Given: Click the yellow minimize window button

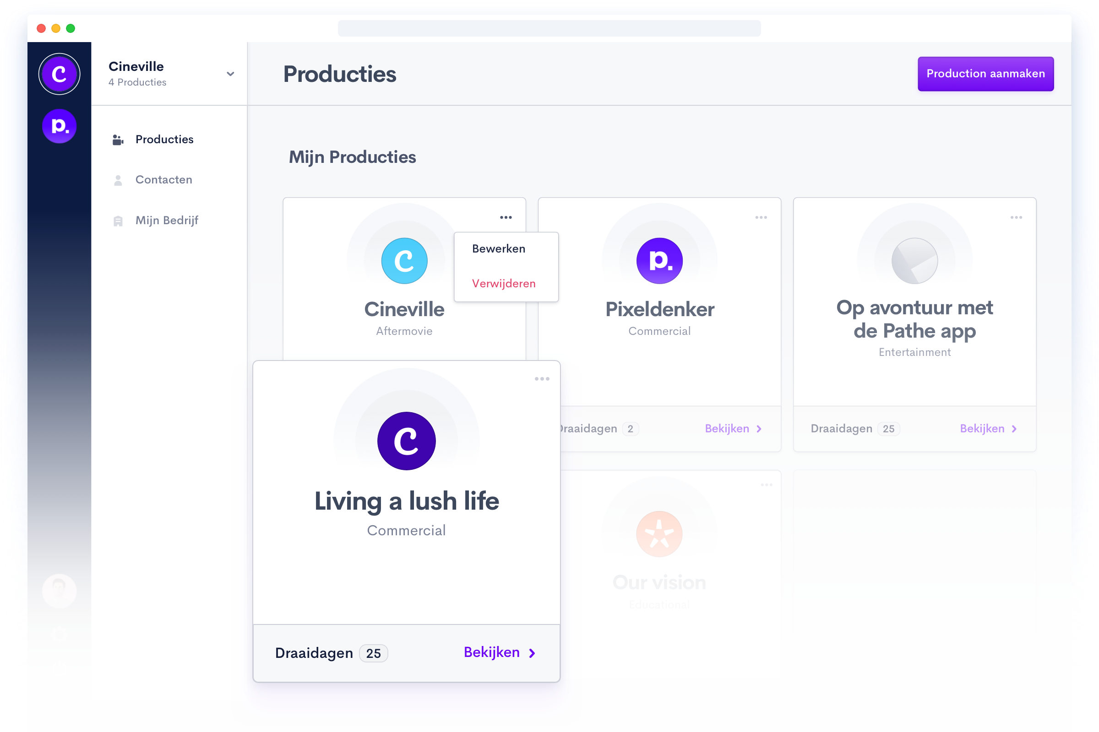Looking at the screenshot, I should (x=55, y=28).
